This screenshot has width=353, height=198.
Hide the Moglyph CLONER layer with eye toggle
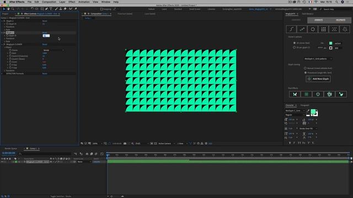2,162
